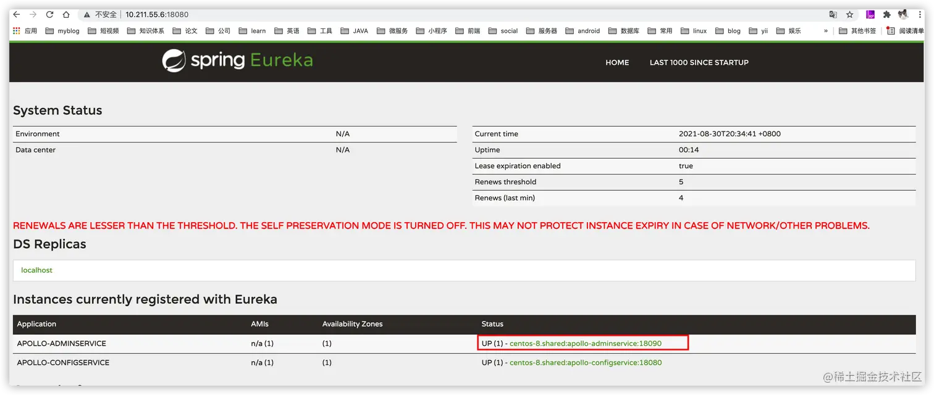The image size is (934, 395).
Task: Click the Environment row label
Action: pyautogui.click(x=38, y=134)
